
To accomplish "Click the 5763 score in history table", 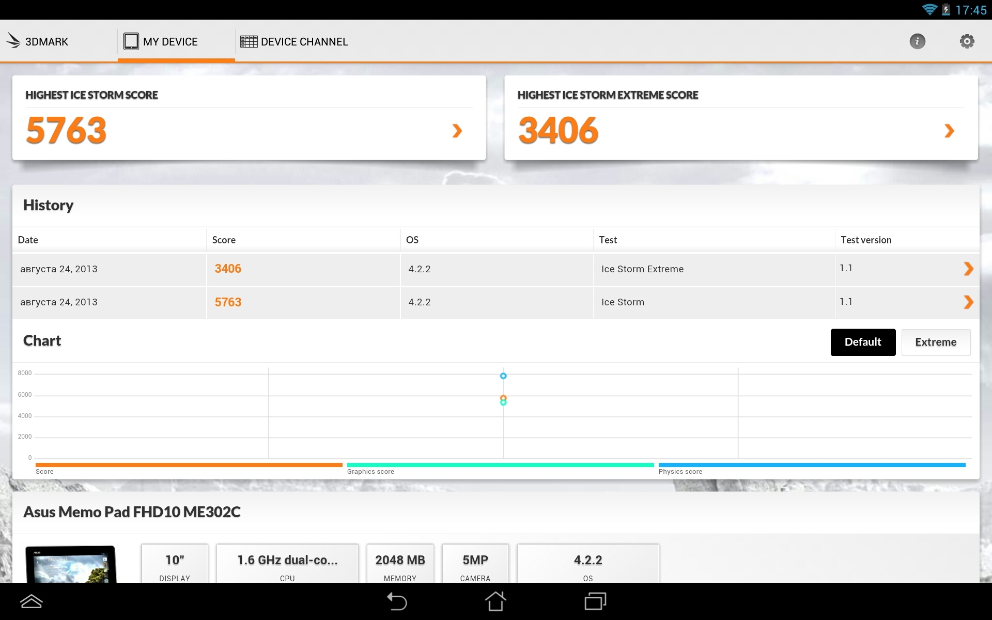I will click(228, 302).
